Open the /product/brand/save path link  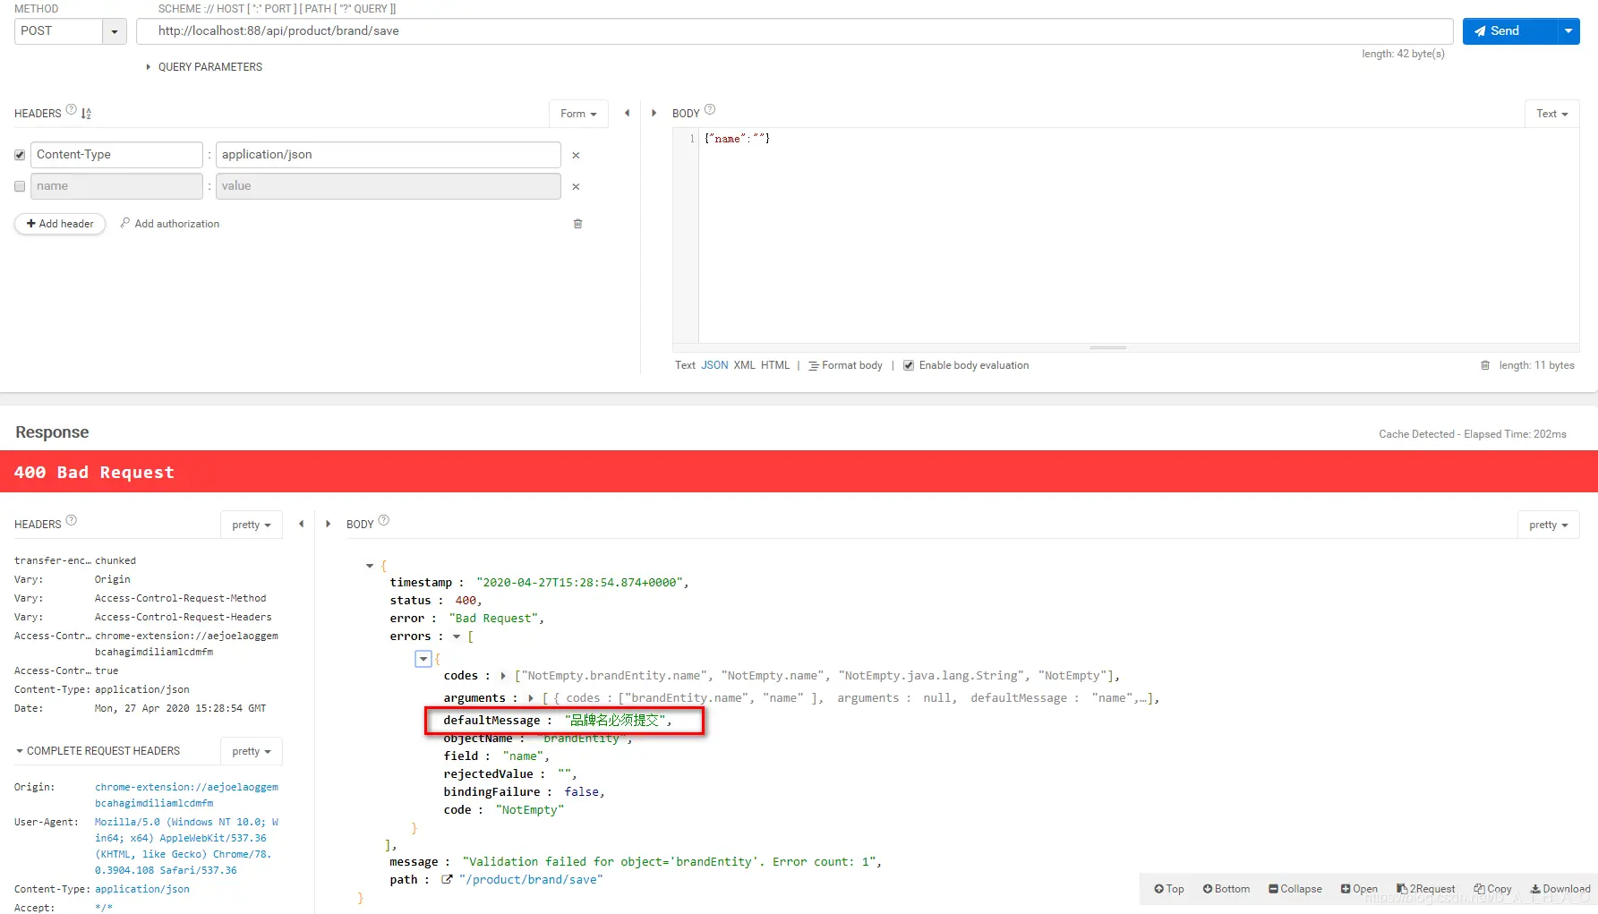point(531,880)
